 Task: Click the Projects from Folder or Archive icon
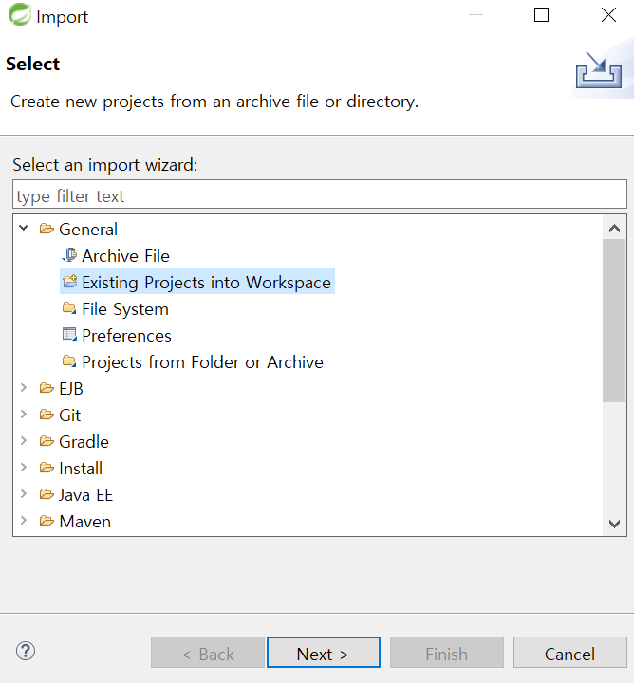[x=69, y=361]
